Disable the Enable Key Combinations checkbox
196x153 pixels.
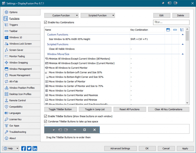point(46,23)
